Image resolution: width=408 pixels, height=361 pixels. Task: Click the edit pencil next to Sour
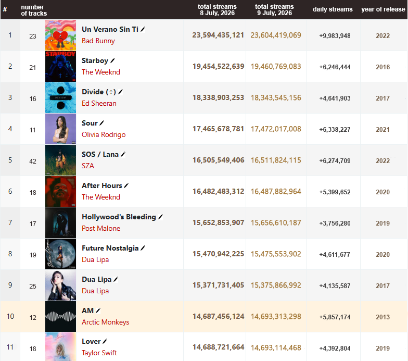pyautogui.click(x=102, y=123)
